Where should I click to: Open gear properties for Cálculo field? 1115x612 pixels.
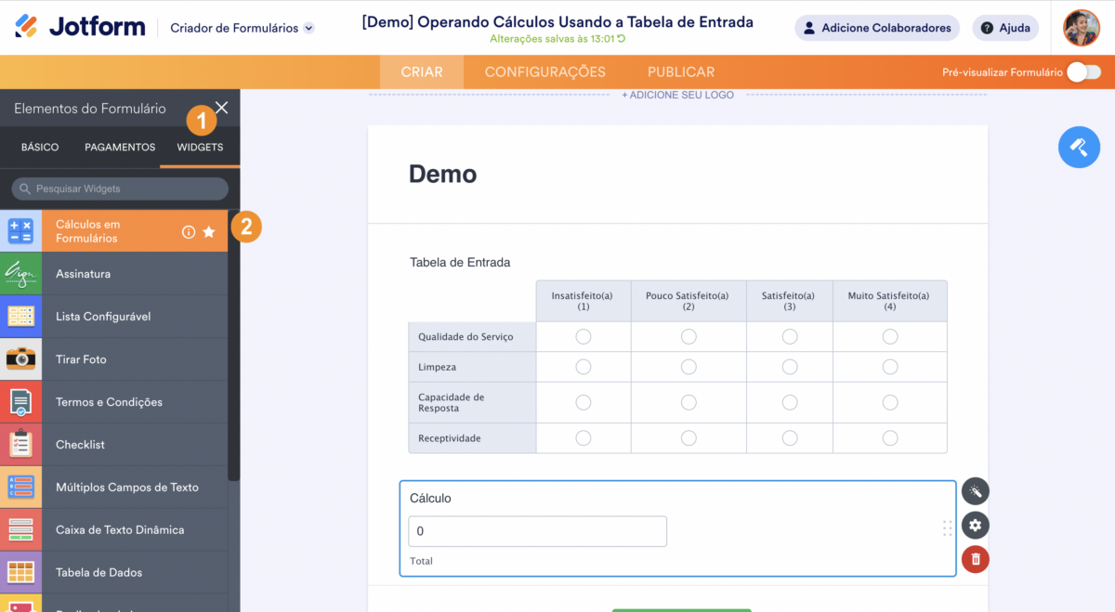click(975, 525)
